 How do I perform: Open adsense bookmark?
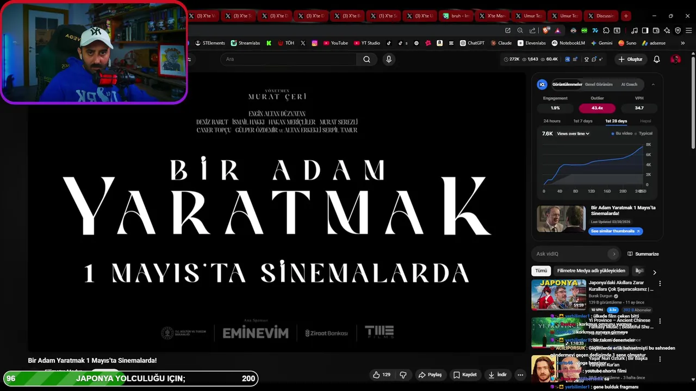tap(654, 43)
